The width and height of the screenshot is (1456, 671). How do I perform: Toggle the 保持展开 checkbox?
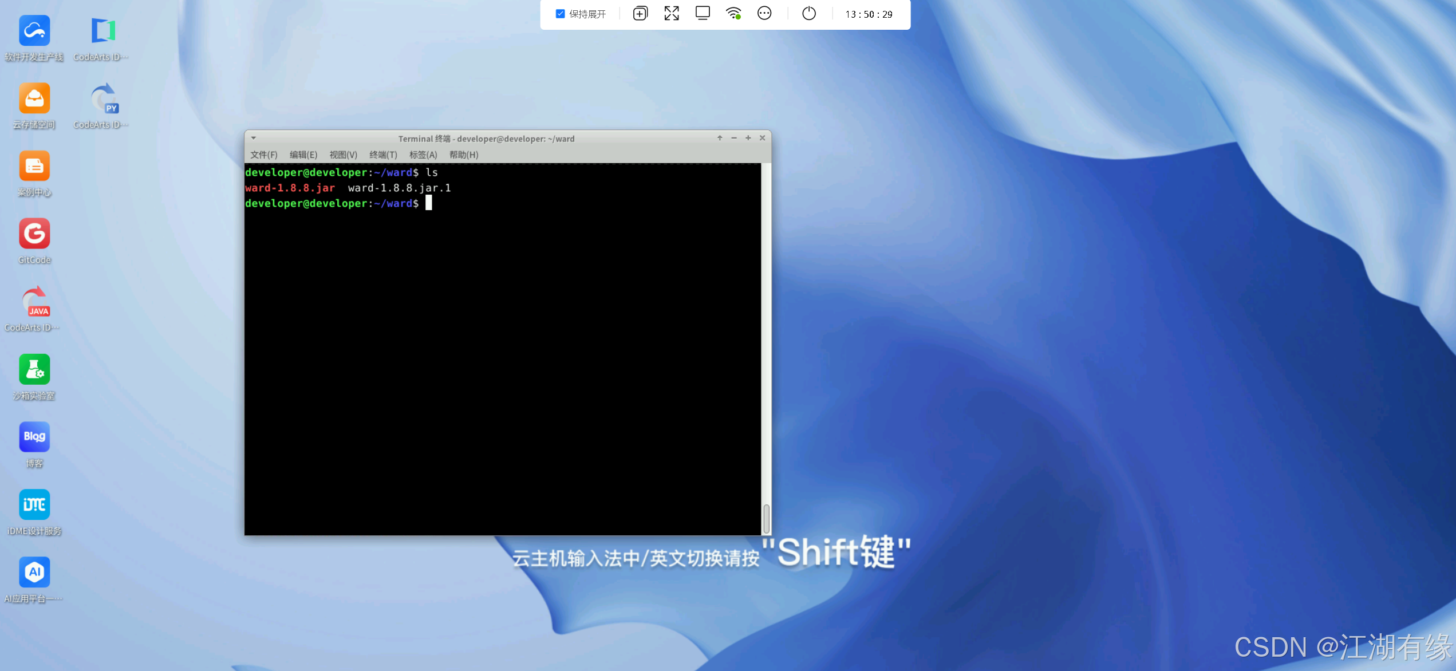coord(560,14)
